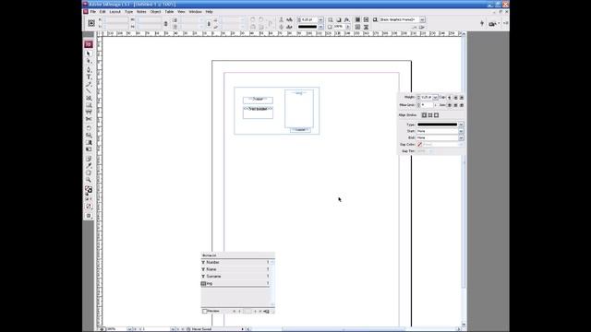The height and width of the screenshot is (332, 591).
Task: Open stroke weight dropdown in control bar
Action: [320, 19]
